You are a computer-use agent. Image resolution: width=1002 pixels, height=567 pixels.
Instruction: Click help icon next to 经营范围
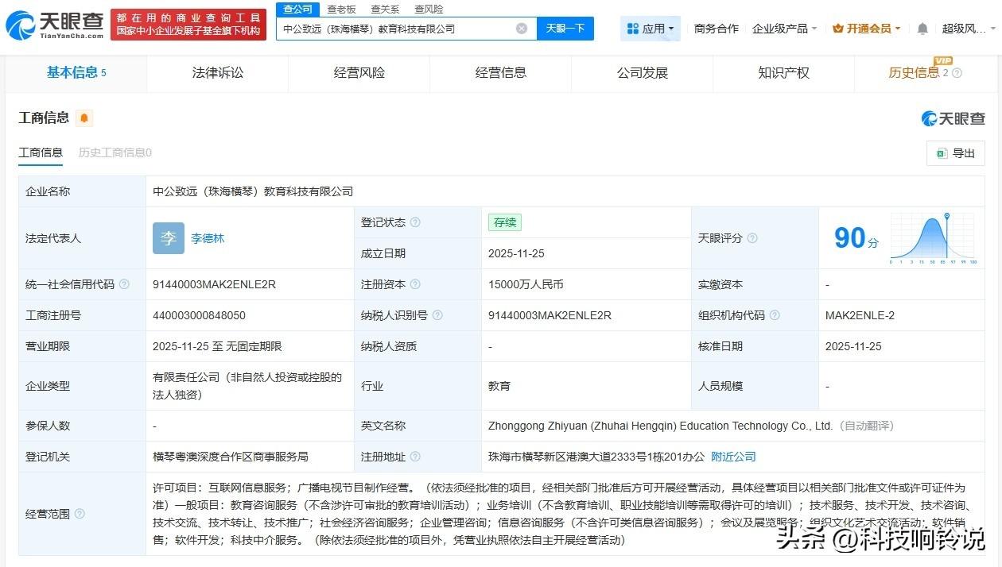80,514
